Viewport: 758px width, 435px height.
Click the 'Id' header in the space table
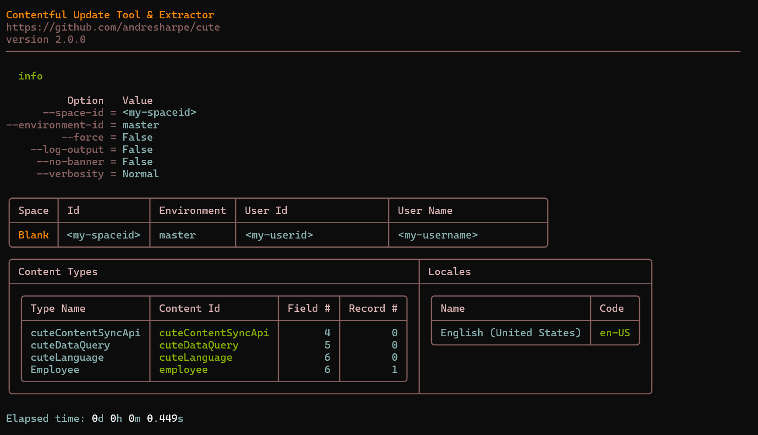pos(73,211)
